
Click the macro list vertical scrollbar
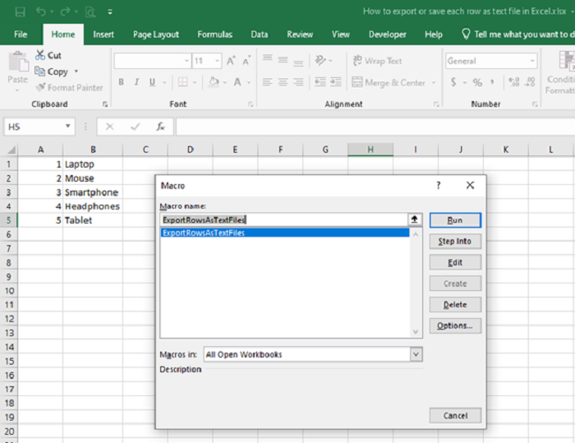(416, 284)
